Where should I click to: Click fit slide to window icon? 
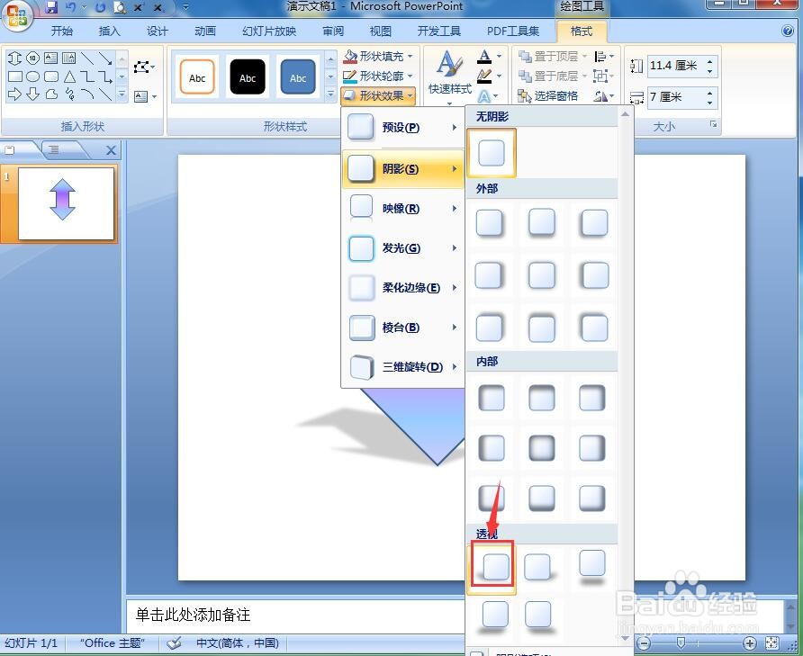coord(771,643)
